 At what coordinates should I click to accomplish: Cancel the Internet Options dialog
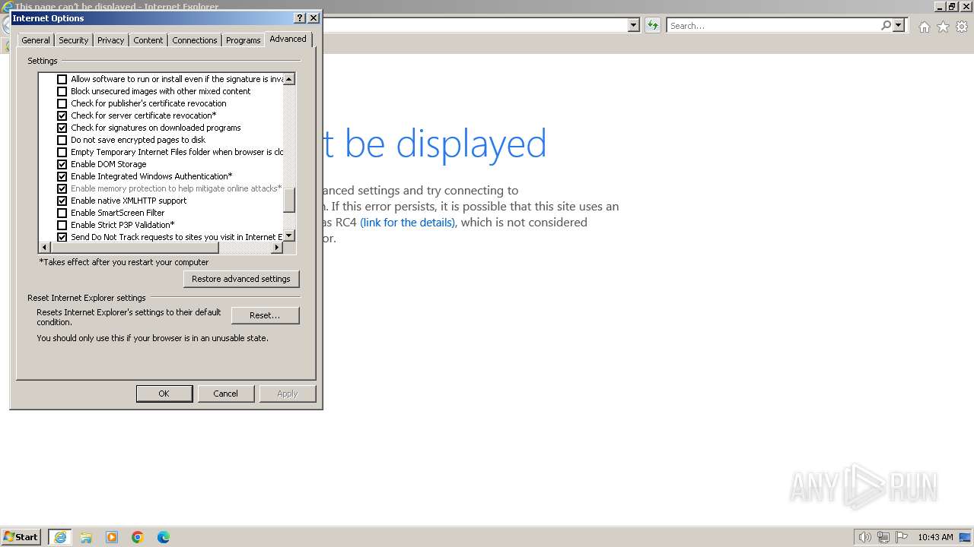coord(225,394)
